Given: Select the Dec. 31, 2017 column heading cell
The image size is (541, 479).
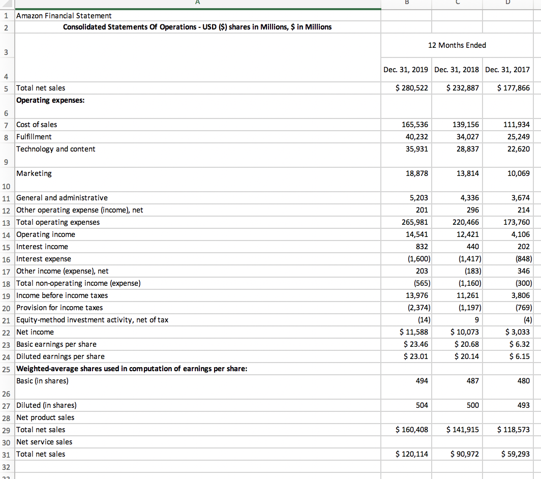Looking at the screenshot, I should point(507,70).
